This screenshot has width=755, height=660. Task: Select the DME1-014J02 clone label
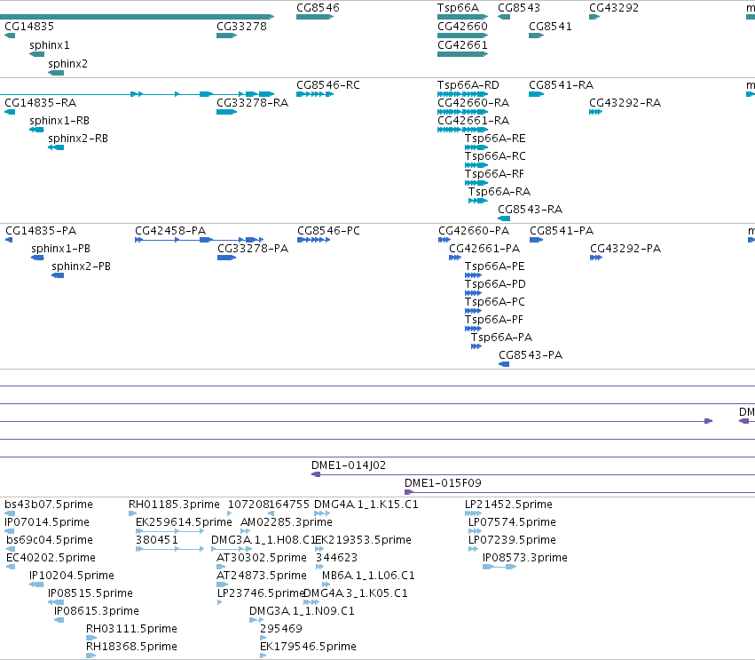(x=349, y=465)
